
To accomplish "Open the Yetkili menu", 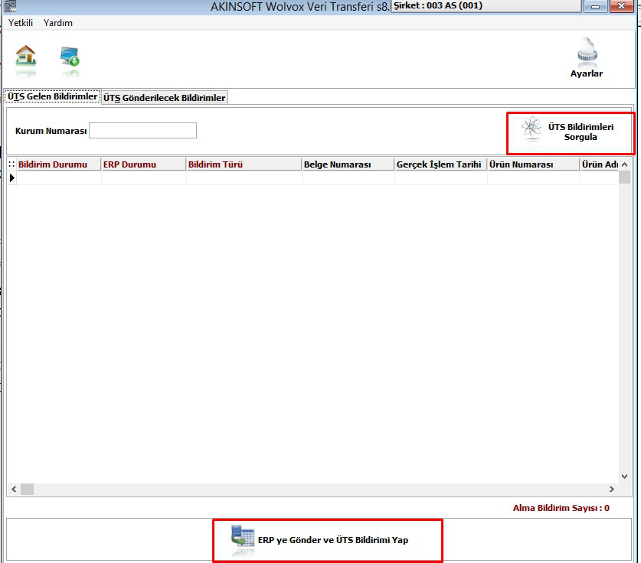I will pos(21,23).
